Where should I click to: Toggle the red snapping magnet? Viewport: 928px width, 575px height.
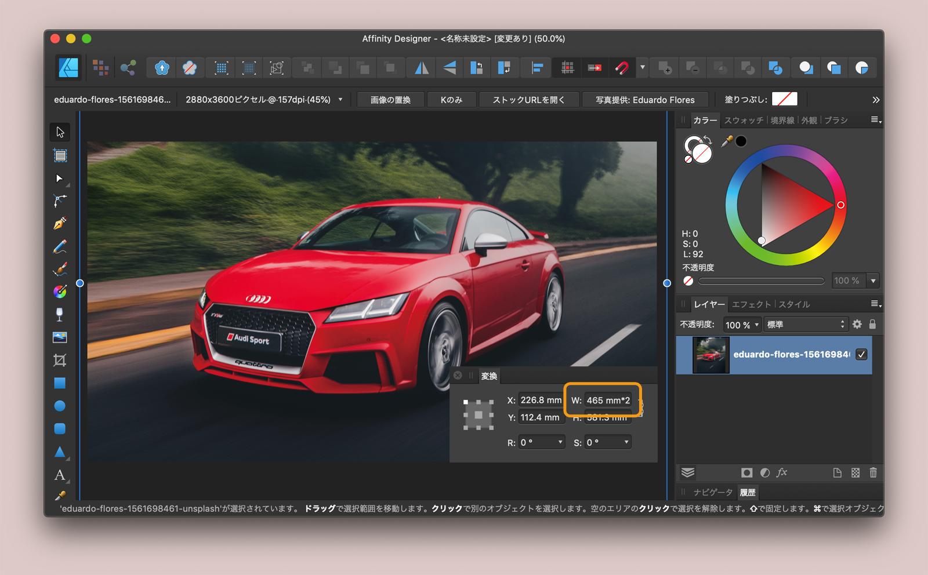[x=622, y=68]
